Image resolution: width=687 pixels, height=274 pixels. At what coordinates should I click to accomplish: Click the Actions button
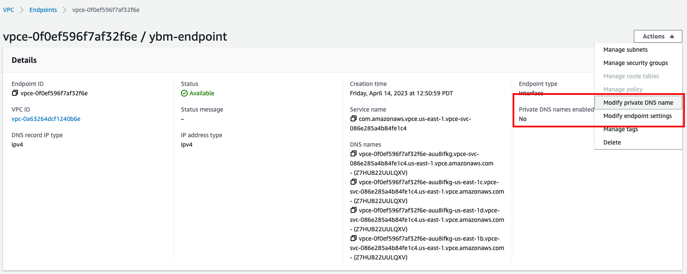tap(654, 36)
